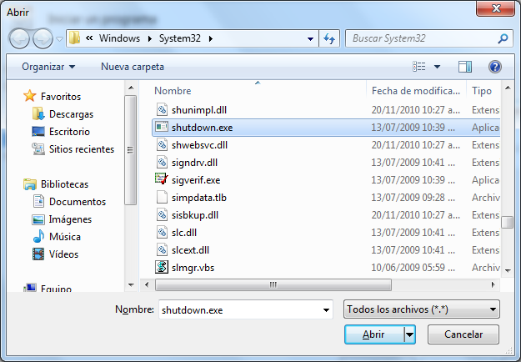Click the Música note icon
Viewport: 521px width, 362px height.
coord(38,236)
